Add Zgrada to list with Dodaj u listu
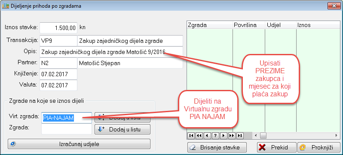Screen dimensions: 343x155 [x=122, y=129]
